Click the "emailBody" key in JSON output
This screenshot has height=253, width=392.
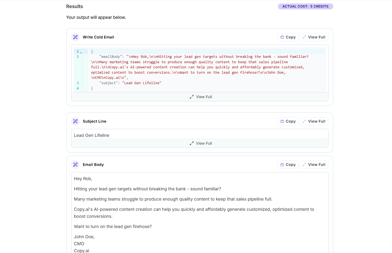click(111, 57)
